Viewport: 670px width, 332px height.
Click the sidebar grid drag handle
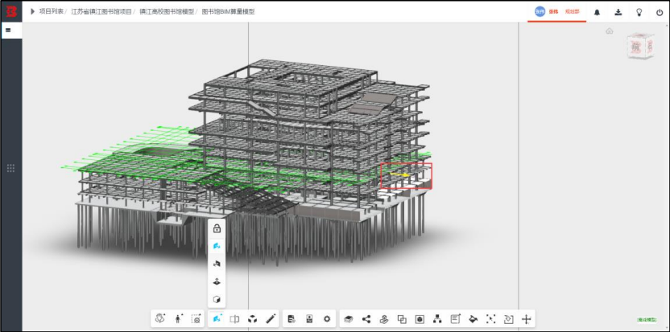[x=11, y=168]
